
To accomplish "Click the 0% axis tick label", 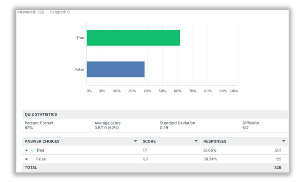I will [x=90, y=91].
